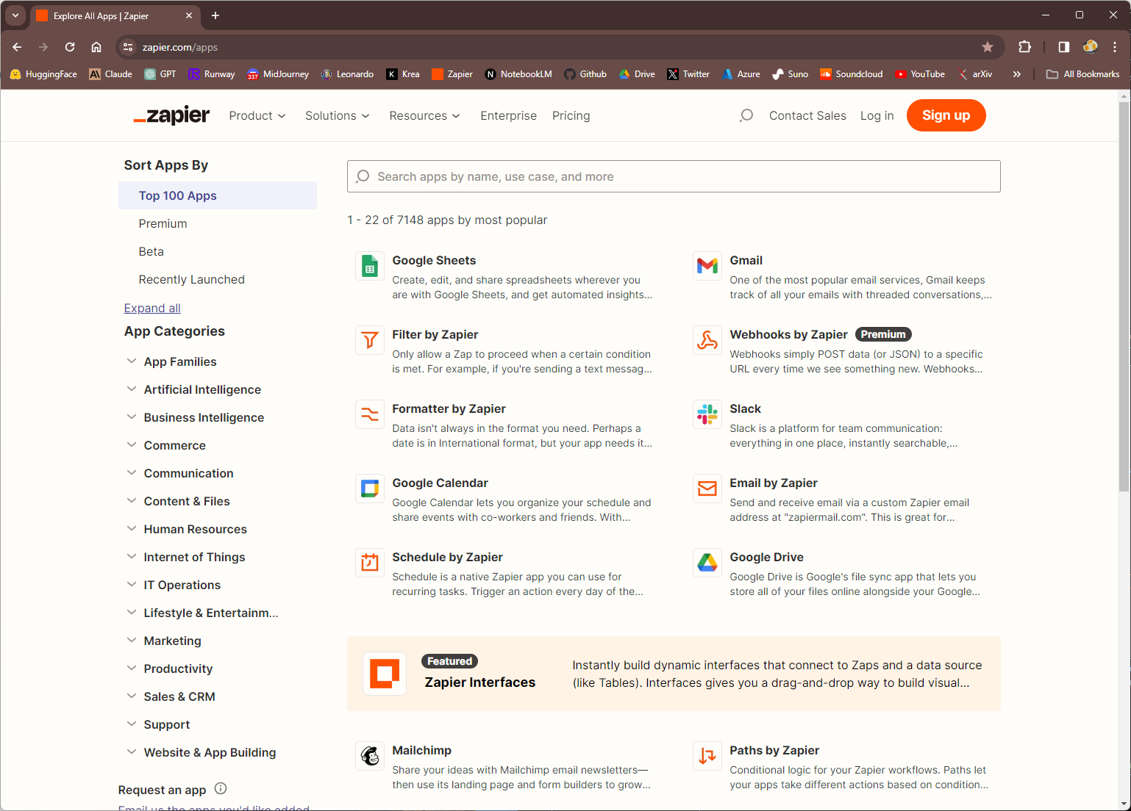Open the Webhooks by Zapier icon
This screenshot has width=1131, height=811.
point(707,340)
